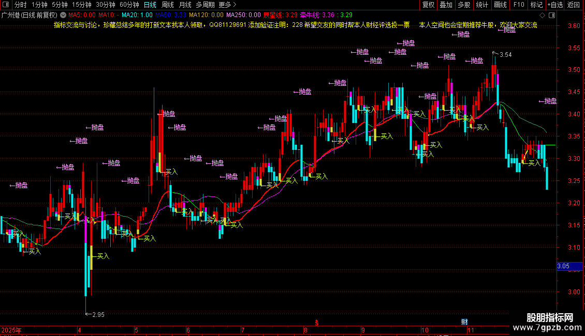Toggle the right side panel icon
Screen dimensions: 585x336
pyautogui.click(x=552, y=15)
